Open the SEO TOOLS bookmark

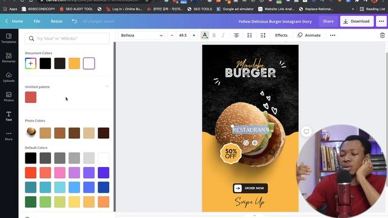[x=199, y=9]
